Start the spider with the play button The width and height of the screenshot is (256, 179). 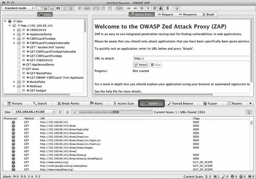(x=61, y=112)
